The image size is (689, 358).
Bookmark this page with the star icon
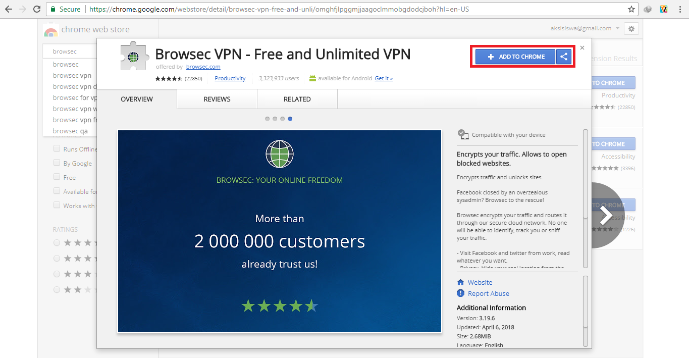[x=631, y=9]
